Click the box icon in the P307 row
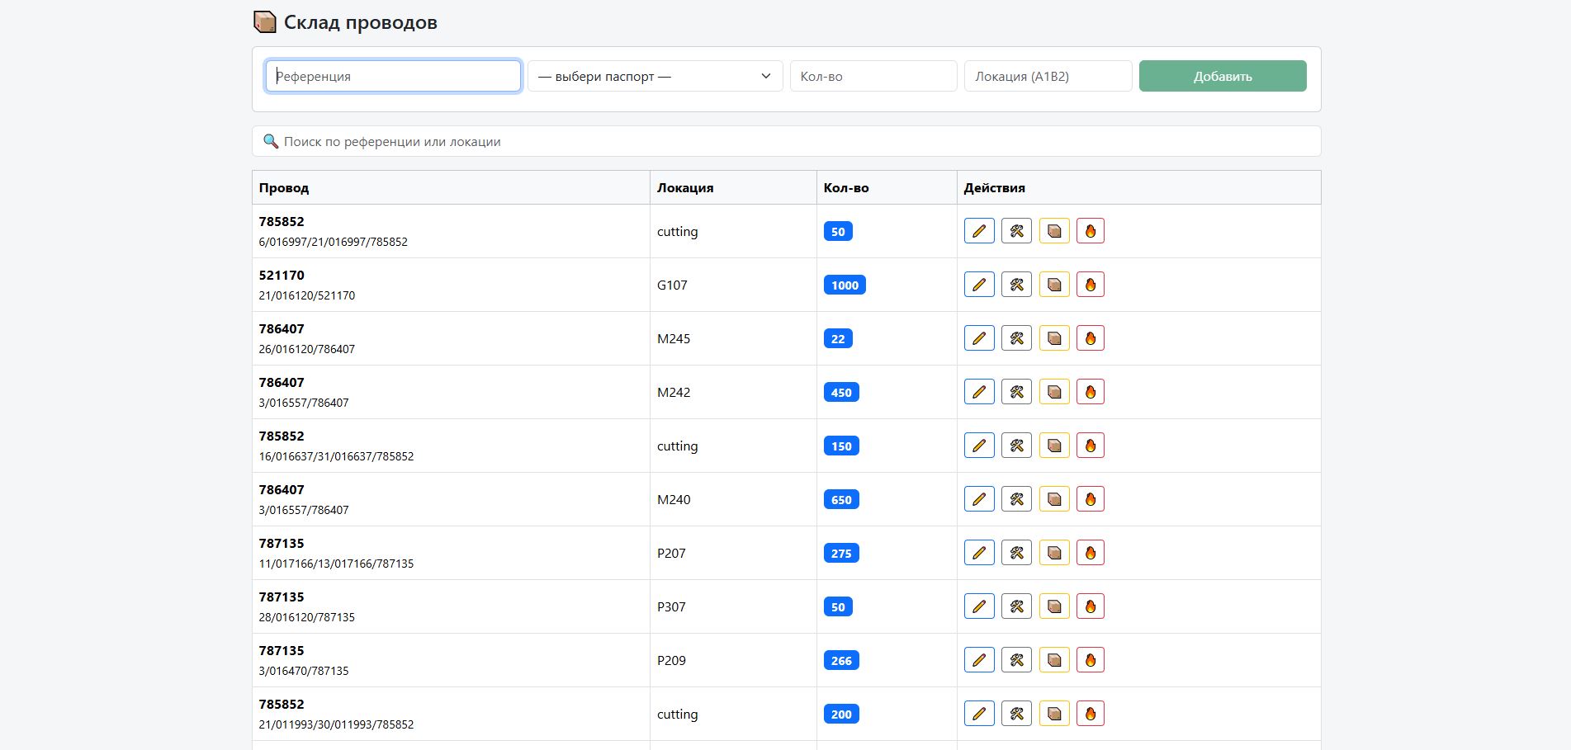 [1054, 606]
